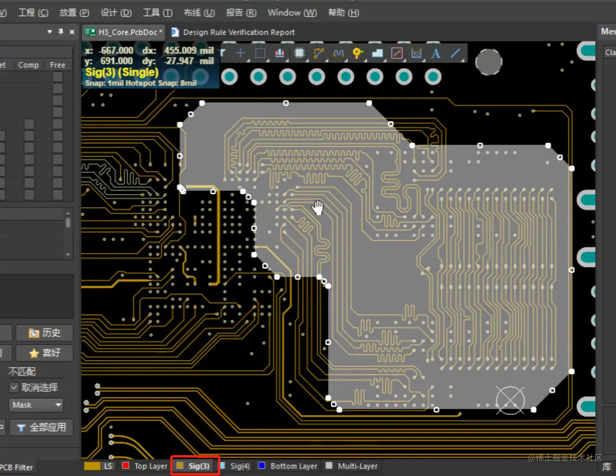Toggle the first checkbox under Free column
The image size is (616, 476).
58,76
